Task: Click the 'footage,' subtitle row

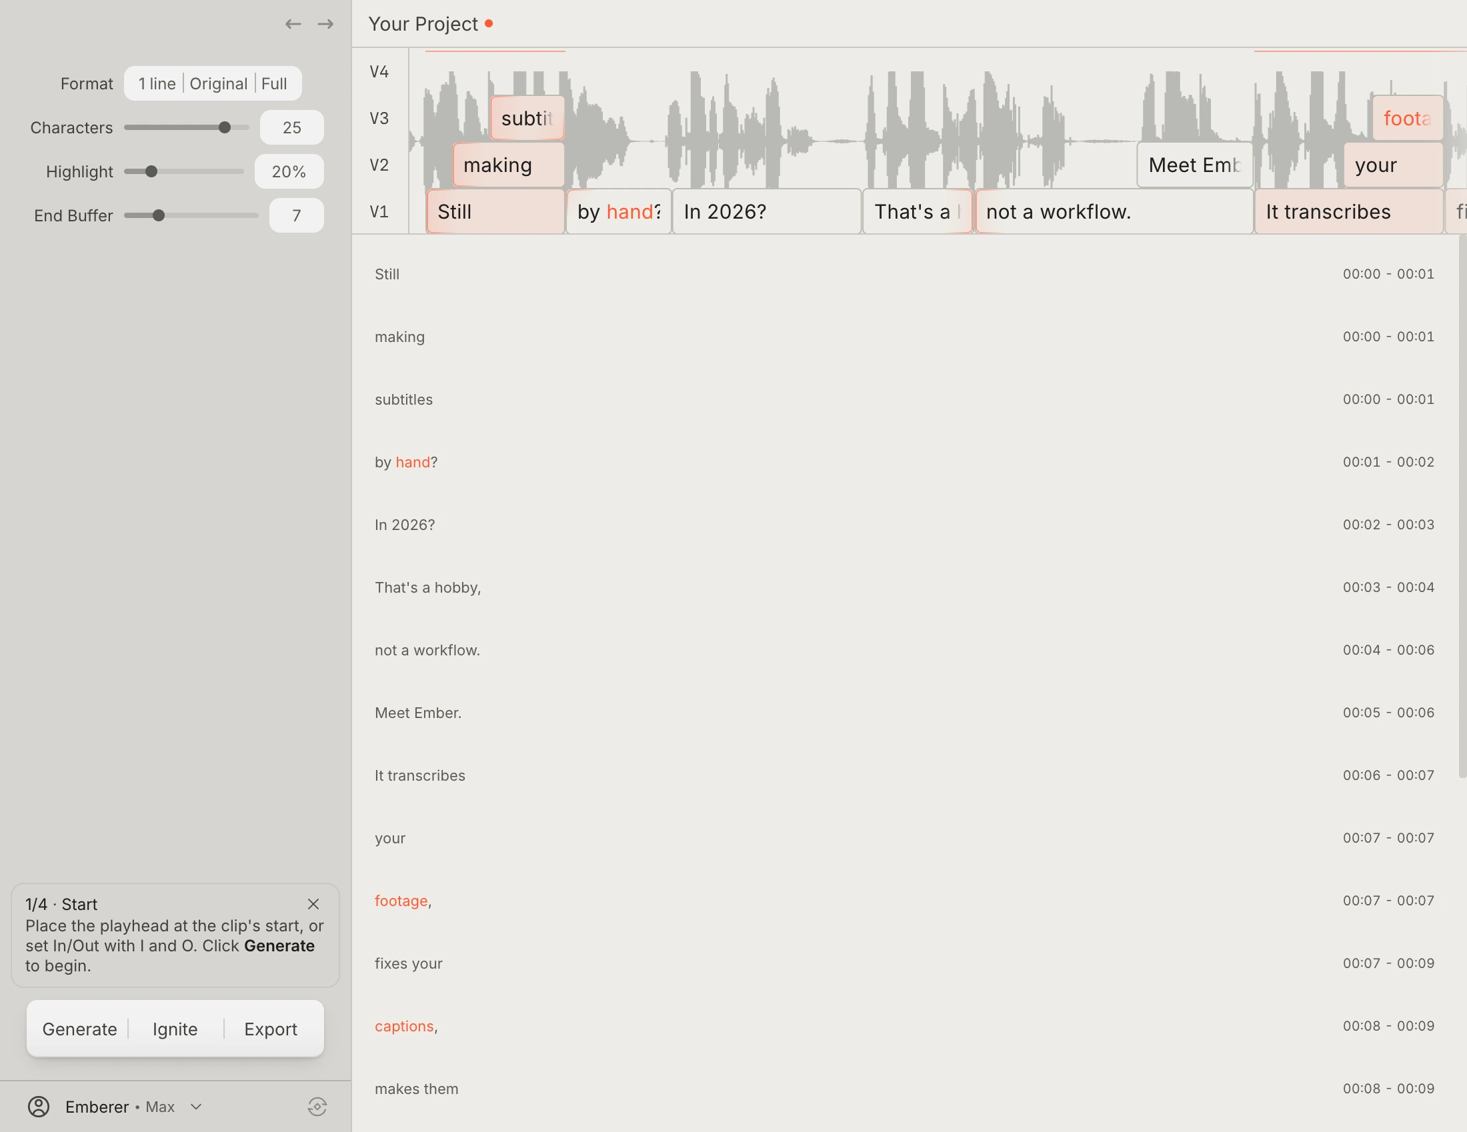Action: point(904,901)
